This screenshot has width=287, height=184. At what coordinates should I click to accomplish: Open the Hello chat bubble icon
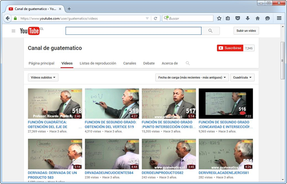(x=267, y=18)
